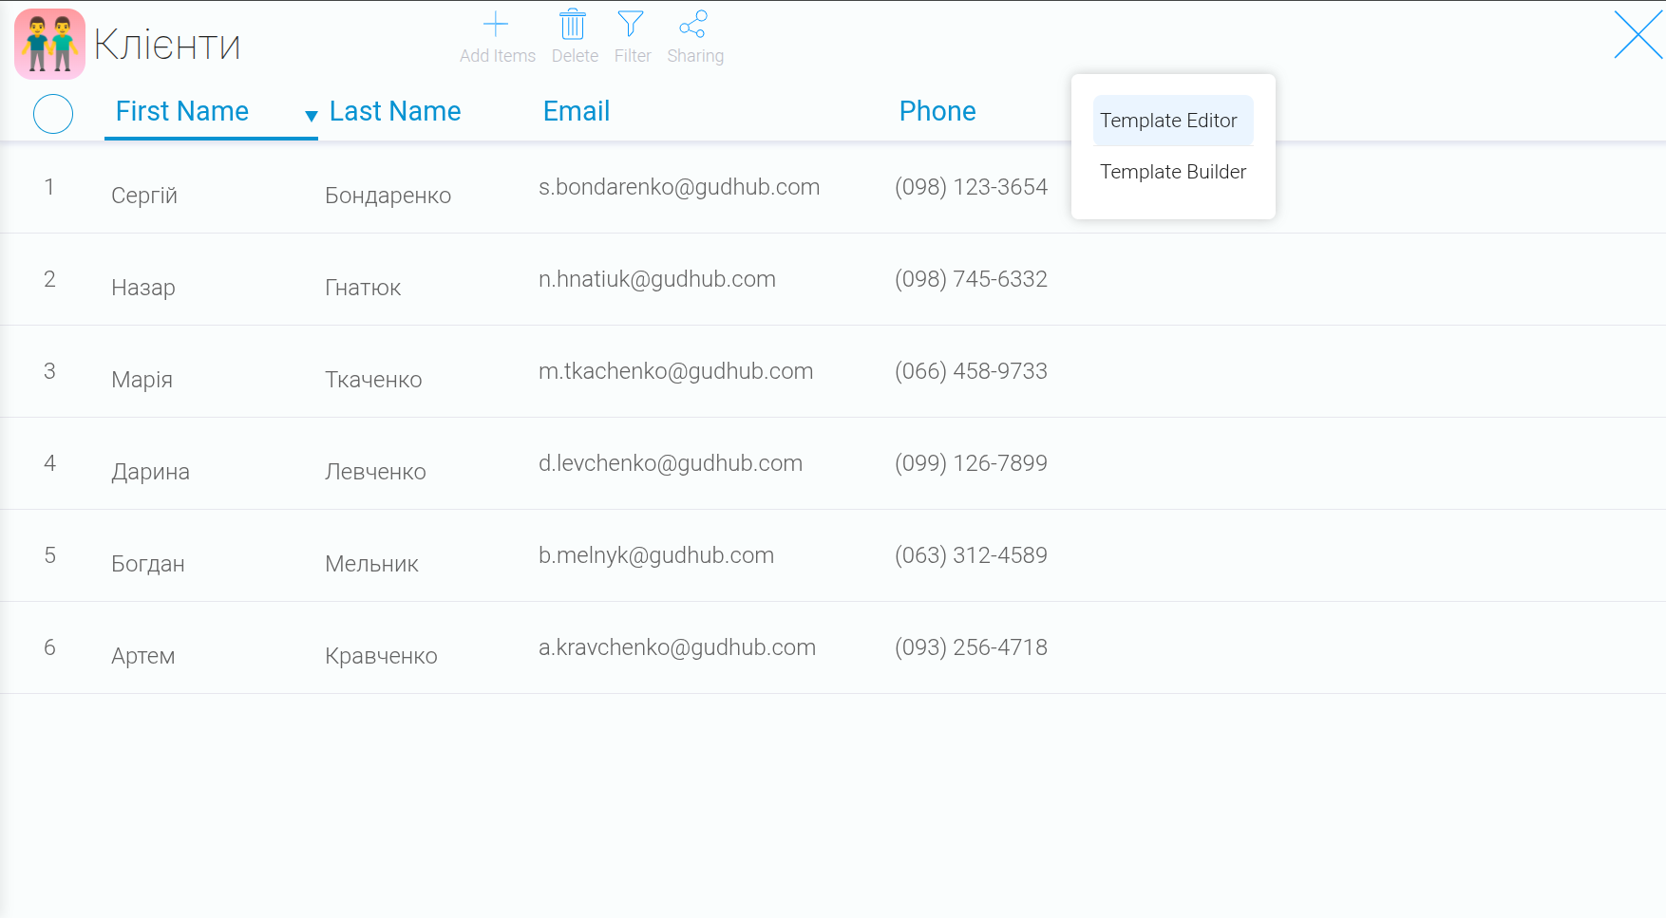The width and height of the screenshot is (1666, 918).
Task: Click phone (066) 458-9733
Action: (x=971, y=371)
